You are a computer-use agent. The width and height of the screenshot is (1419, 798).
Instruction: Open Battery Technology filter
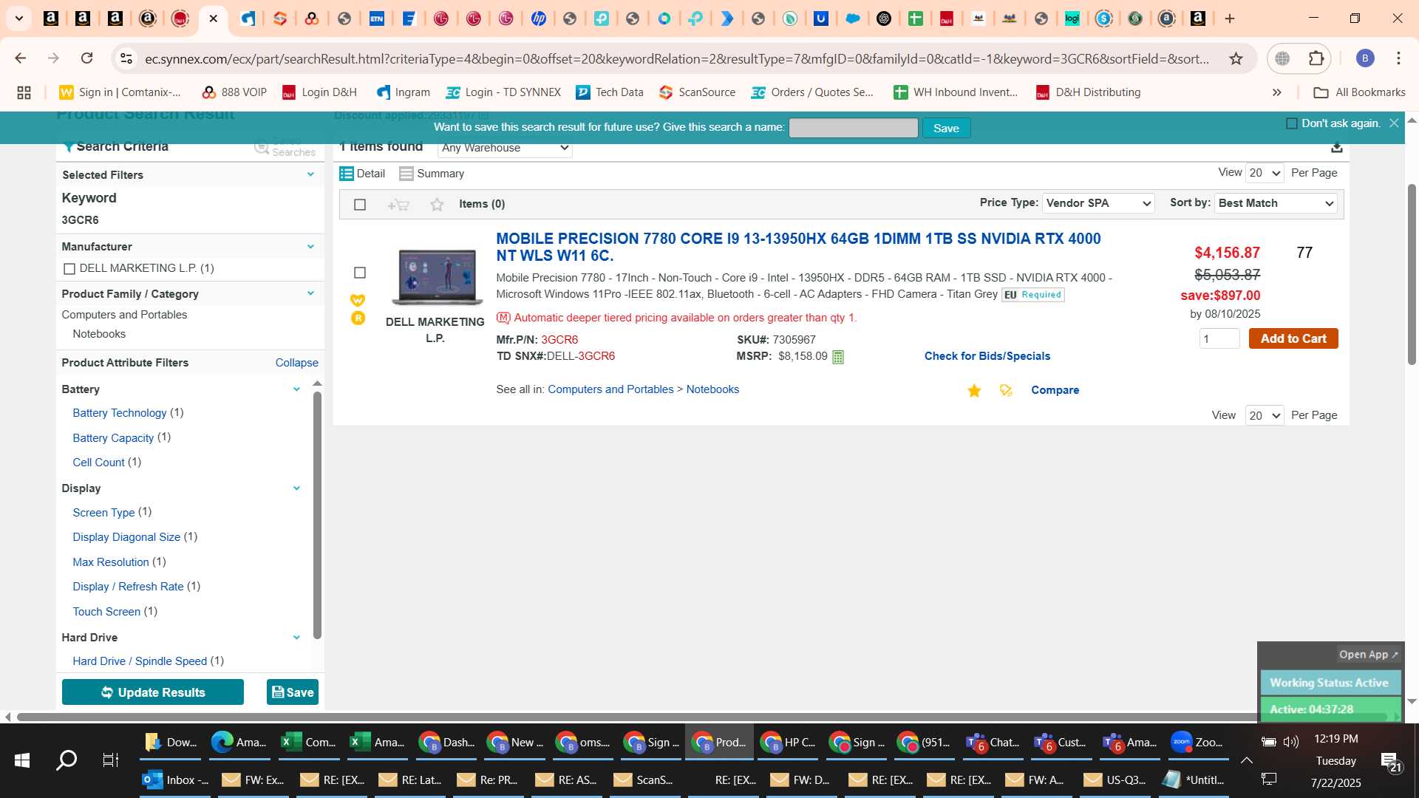point(120,413)
